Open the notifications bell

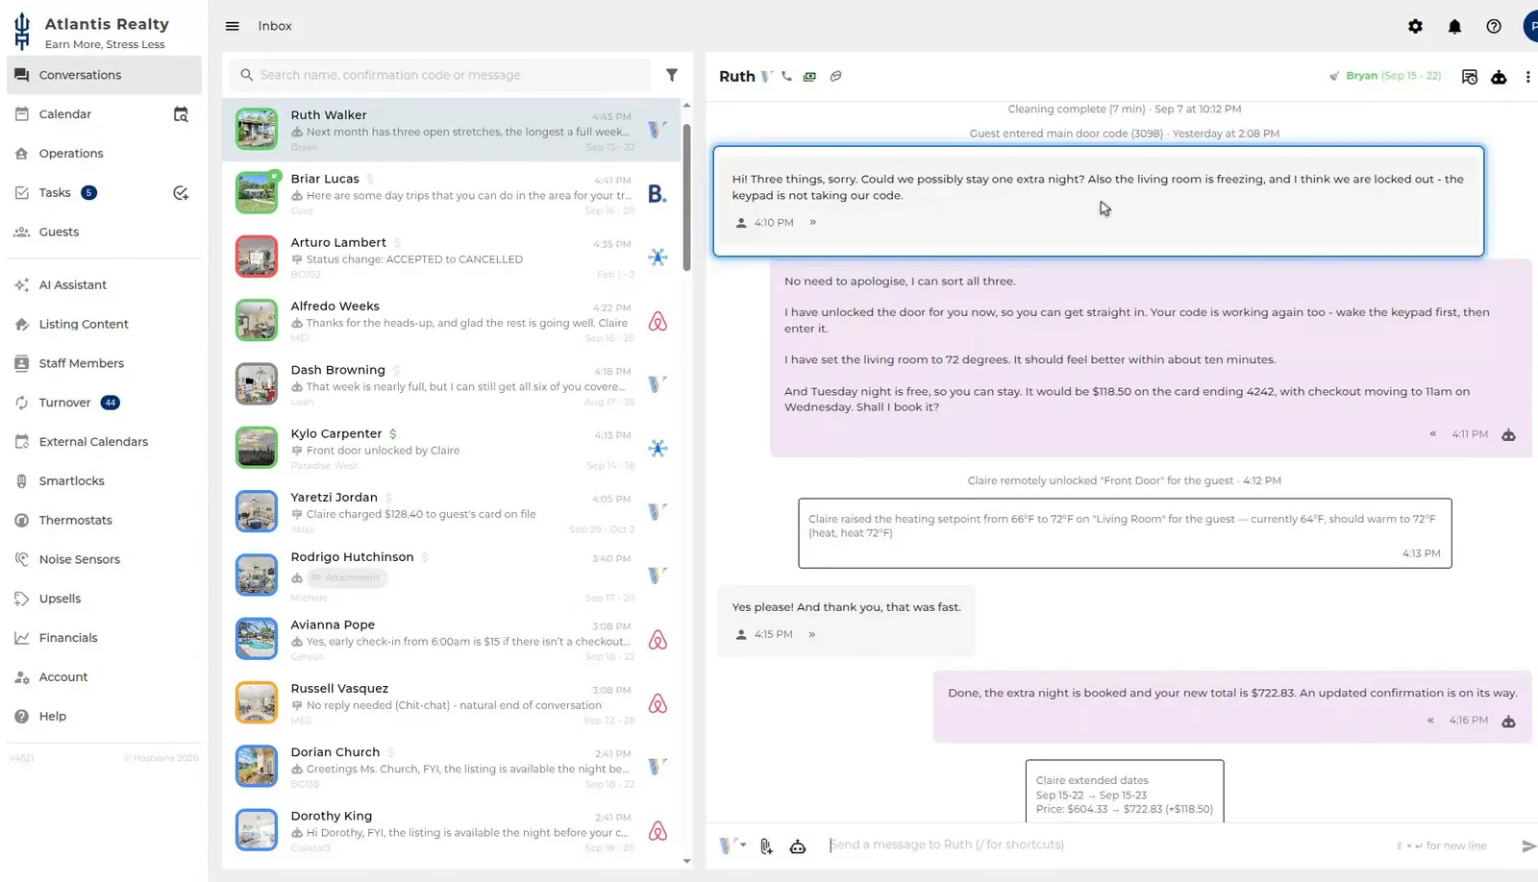click(x=1454, y=26)
